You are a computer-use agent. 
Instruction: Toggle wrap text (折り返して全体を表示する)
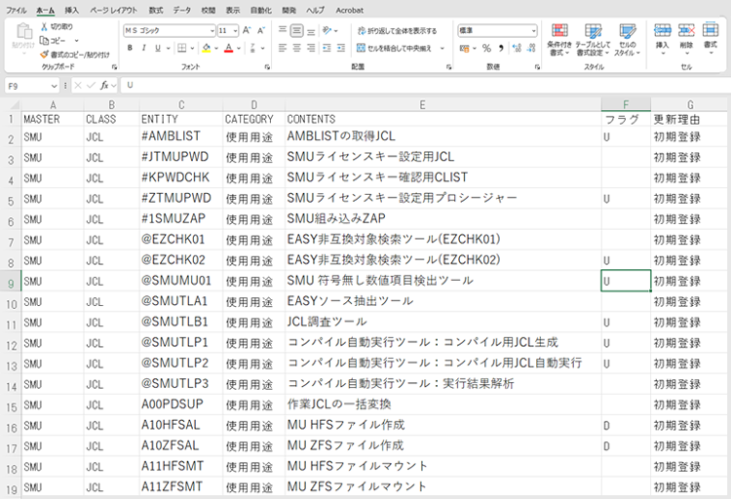click(x=398, y=31)
